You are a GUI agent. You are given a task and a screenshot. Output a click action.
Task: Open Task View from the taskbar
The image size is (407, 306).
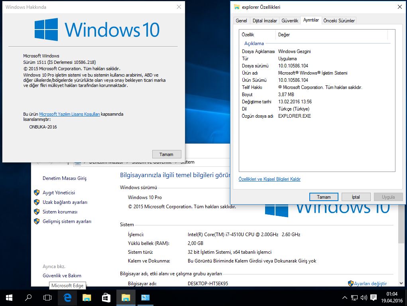tap(47, 297)
